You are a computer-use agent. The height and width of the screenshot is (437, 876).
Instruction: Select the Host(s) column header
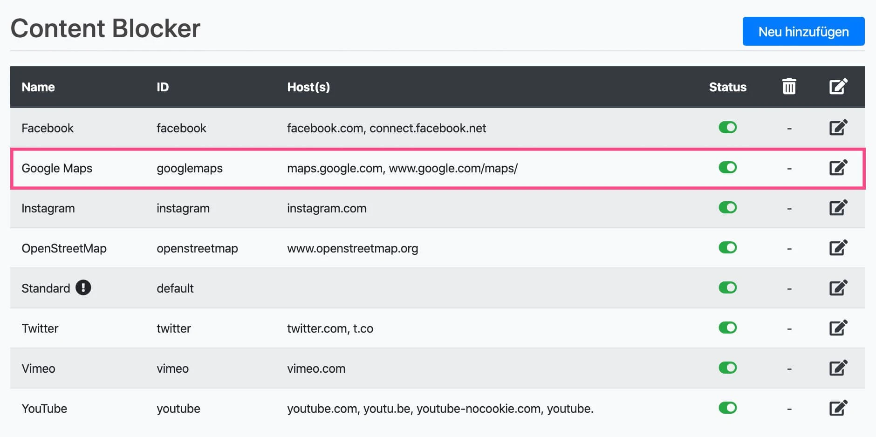[308, 87]
